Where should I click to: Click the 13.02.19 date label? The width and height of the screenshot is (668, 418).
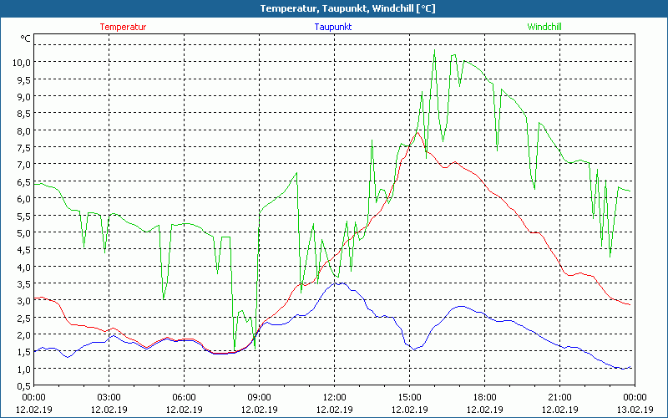click(635, 408)
